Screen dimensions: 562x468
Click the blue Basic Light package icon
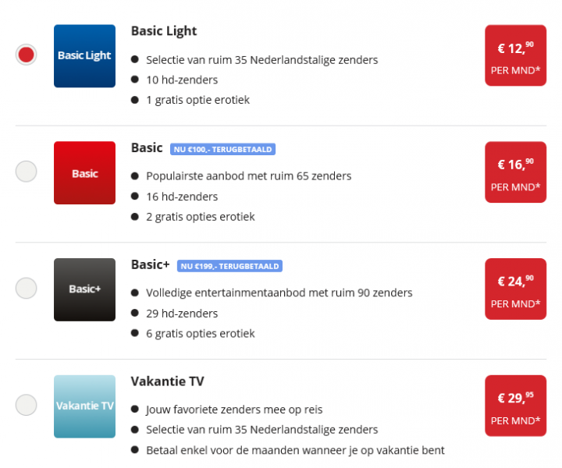84,55
